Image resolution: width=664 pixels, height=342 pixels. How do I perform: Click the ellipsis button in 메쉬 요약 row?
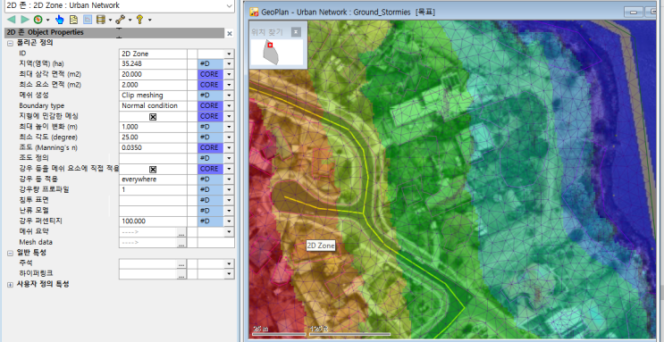[181, 232]
